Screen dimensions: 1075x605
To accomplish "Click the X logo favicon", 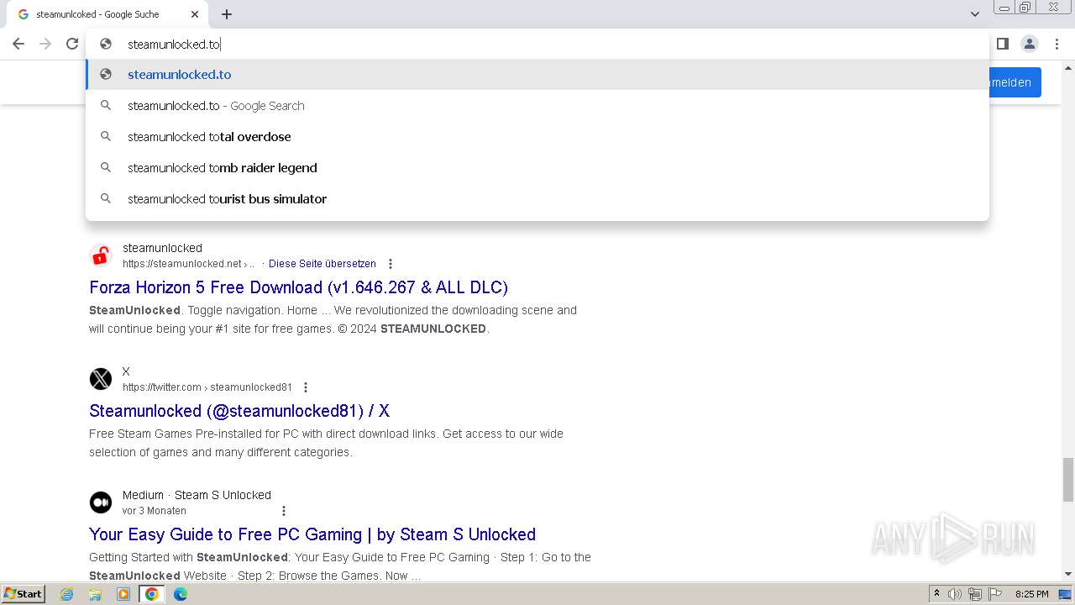I will 101,379.
